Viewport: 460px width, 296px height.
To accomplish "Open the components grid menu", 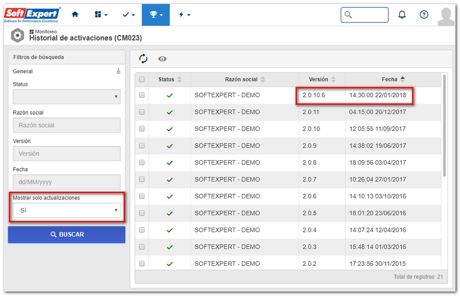I will point(101,15).
